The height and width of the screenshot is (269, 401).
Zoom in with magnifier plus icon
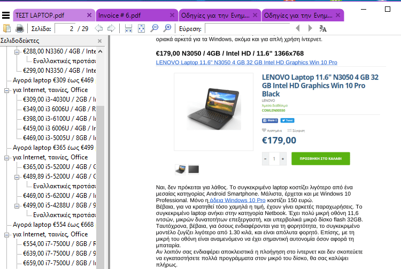(167, 28)
